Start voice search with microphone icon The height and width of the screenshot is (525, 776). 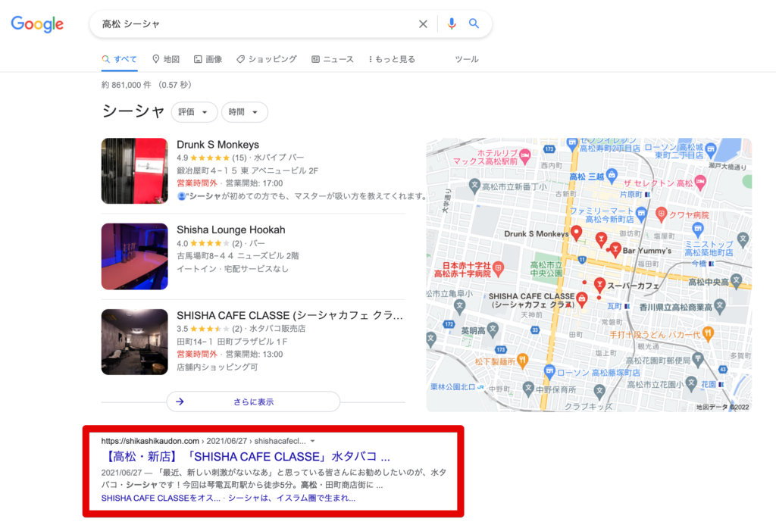click(x=452, y=23)
